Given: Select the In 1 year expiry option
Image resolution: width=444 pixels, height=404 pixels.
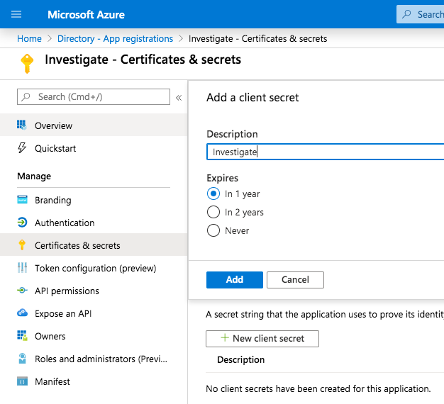Looking at the screenshot, I should [x=213, y=193].
